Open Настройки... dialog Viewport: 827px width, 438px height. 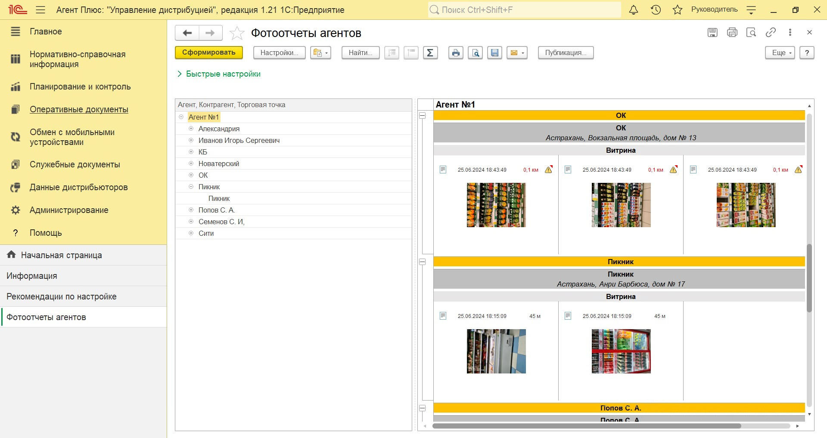point(279,52)
